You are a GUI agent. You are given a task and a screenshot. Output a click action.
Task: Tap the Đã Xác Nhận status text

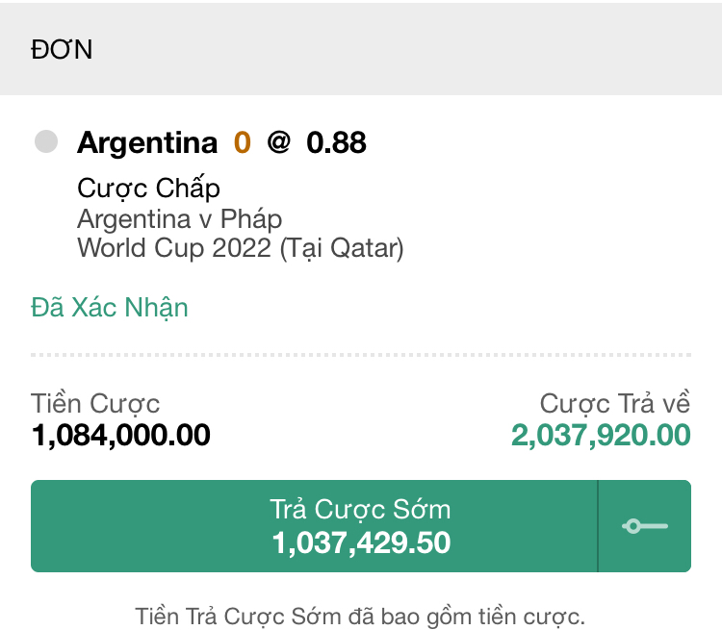tap(110, 308)
